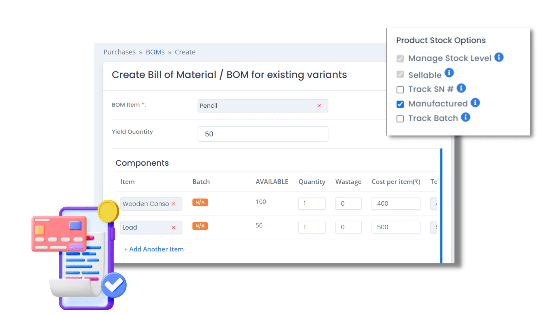The height and width of the screenshot is (315, 560).
Task: Click Purchases in the breadcrumb trail
Action: [x=119, y=52]
